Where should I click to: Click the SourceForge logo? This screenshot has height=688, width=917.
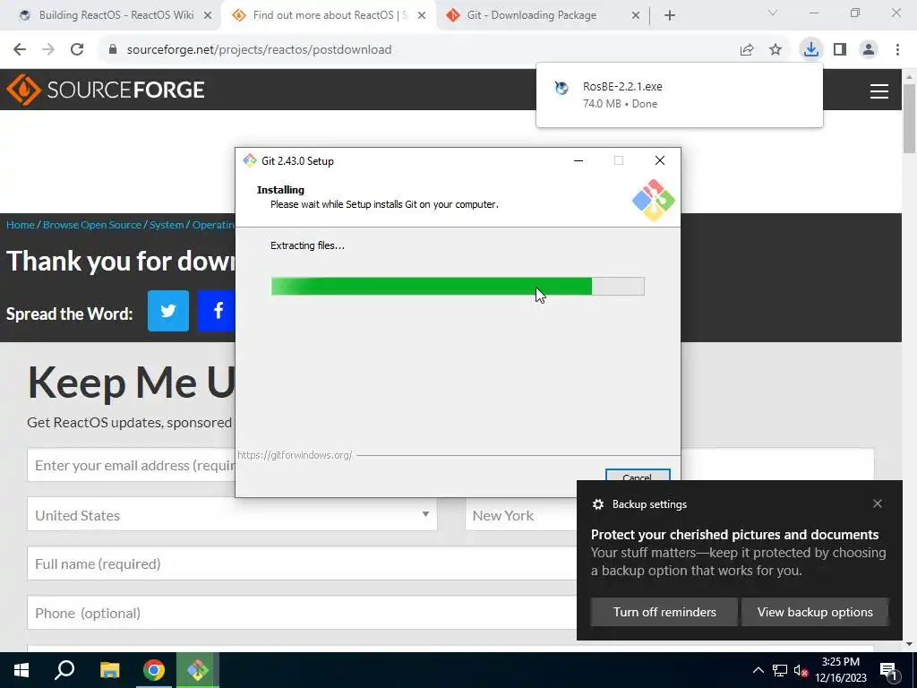(x=106, y=90)
